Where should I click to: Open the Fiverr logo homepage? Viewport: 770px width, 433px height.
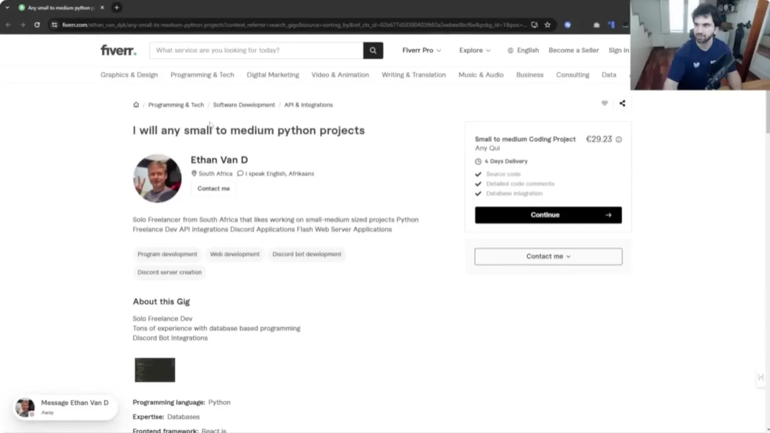click(x=119, y=51)
